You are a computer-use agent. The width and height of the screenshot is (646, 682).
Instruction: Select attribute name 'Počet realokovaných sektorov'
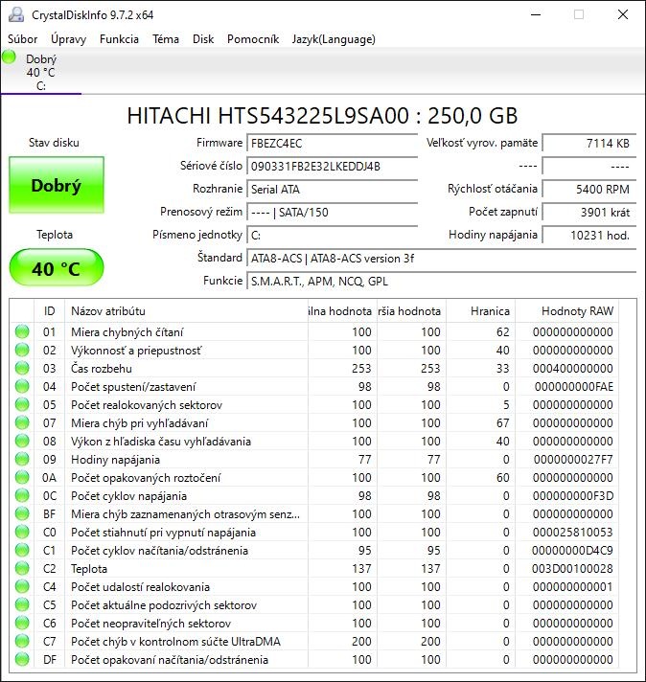tap(147, 405)
